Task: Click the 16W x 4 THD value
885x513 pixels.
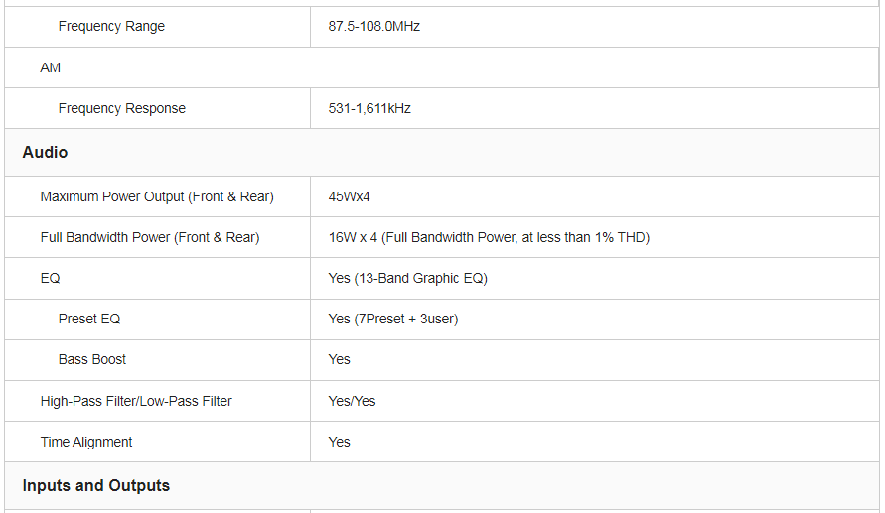Action: point(489,238)
